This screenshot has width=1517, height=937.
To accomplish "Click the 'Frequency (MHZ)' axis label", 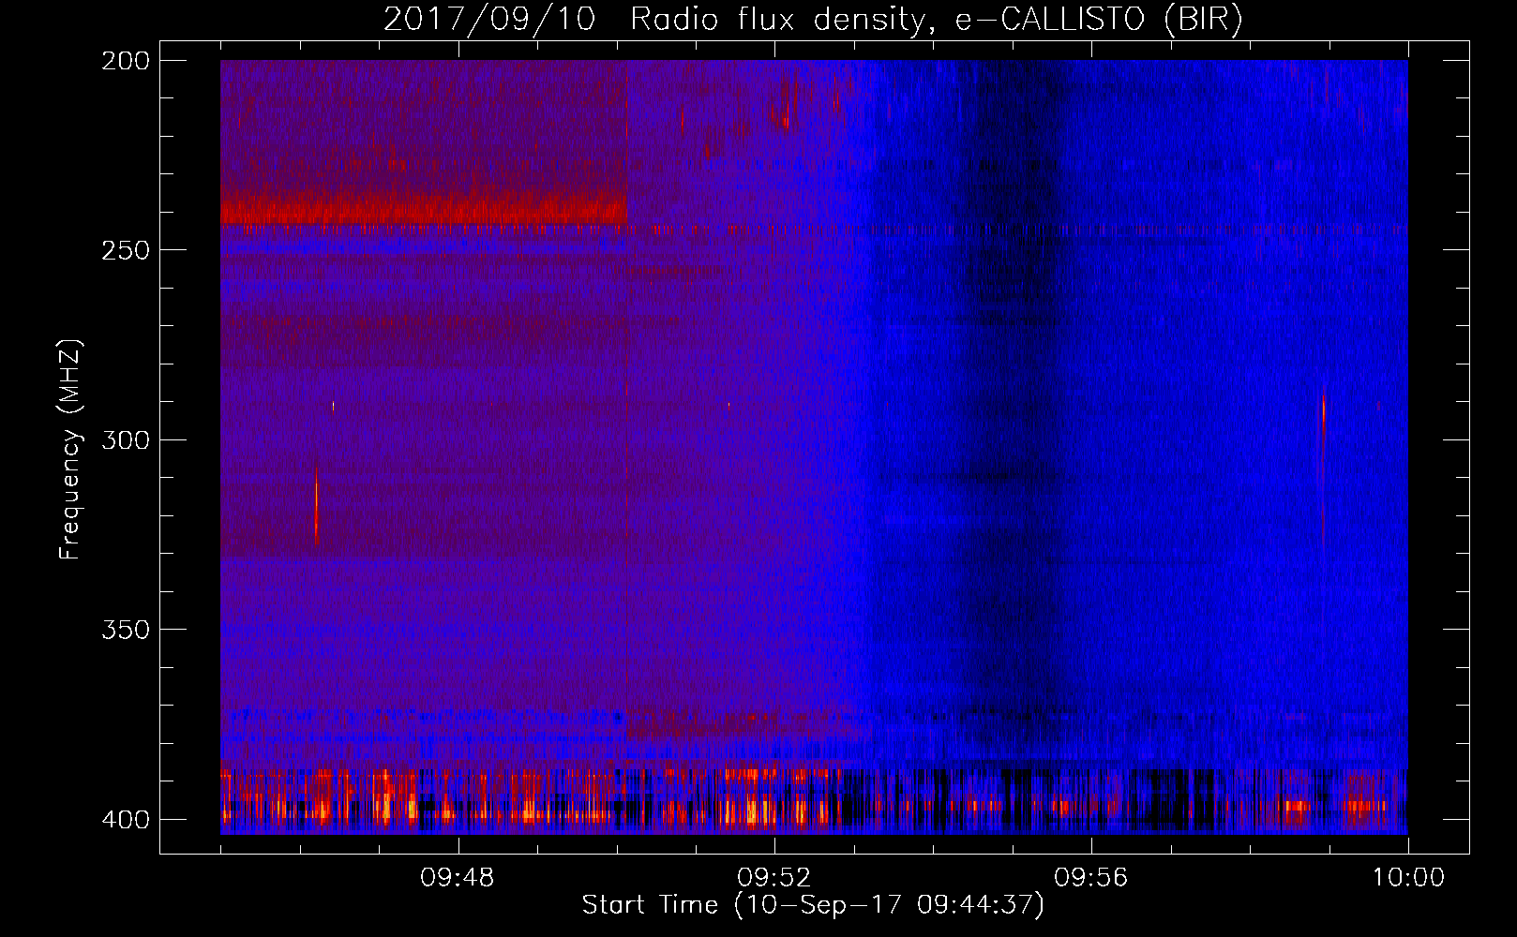I will (70, 449).
